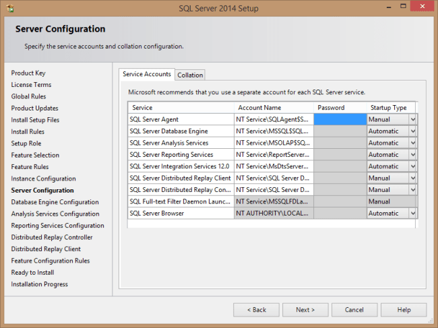
Task: Select the SQL Server Distributed Replay Client row
Action: [x=181, y=178]
